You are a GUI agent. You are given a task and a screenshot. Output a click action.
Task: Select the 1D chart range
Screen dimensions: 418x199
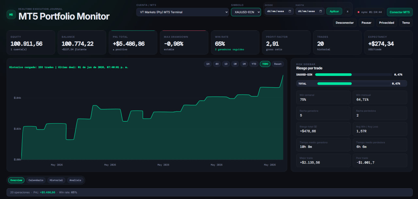point(226,64)
